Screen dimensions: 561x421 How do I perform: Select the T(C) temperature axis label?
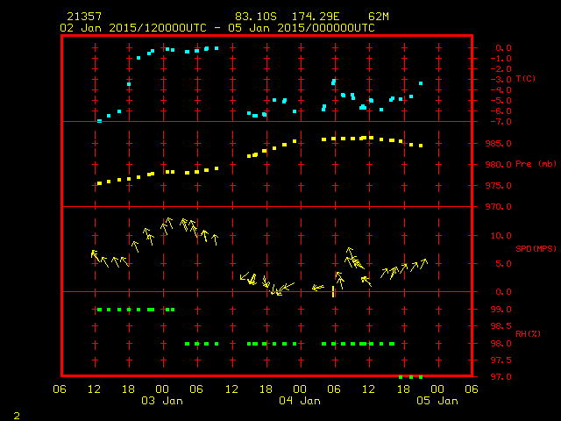pyautogui.click(x=526, y=79)
